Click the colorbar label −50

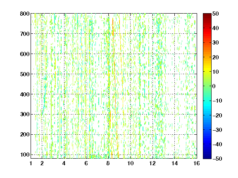217,159
